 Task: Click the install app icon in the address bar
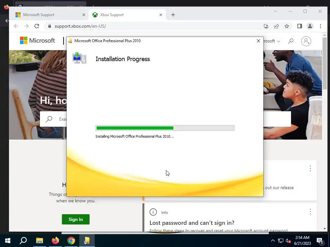(x=266, y=26)
